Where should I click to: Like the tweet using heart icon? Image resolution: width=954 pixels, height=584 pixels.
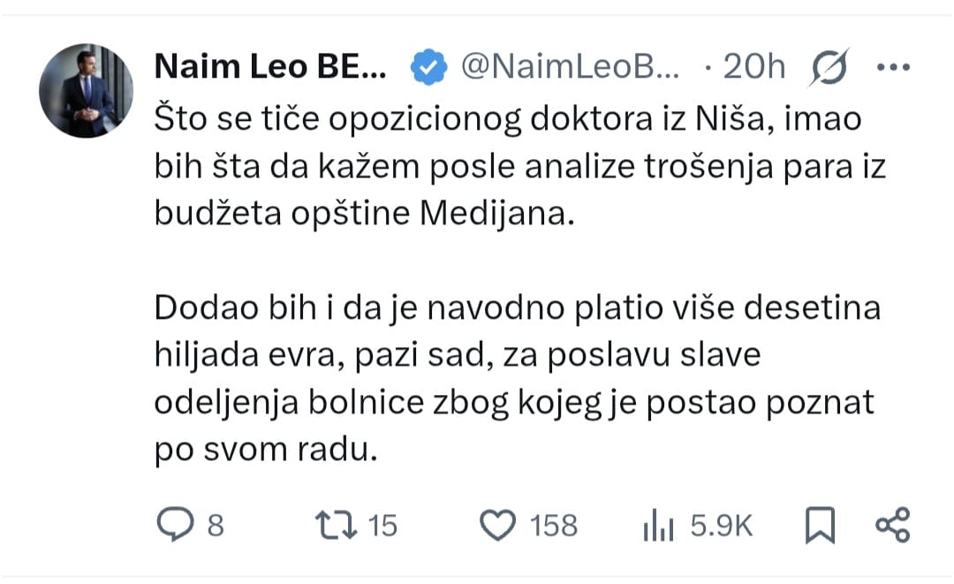point(497,525)
